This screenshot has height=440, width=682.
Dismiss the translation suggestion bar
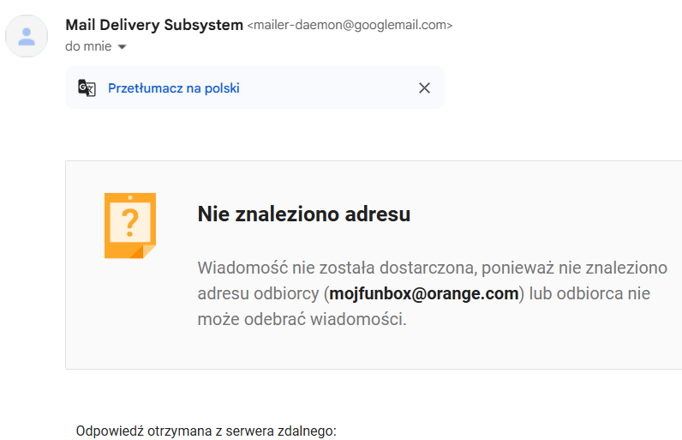pos(424,87)
